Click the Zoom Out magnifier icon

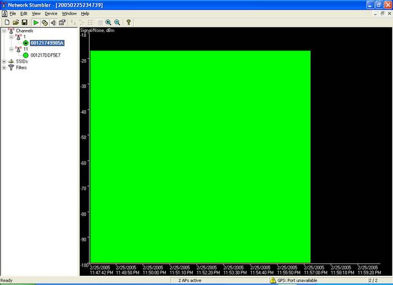pyautogui.click(x=117, y=22)
